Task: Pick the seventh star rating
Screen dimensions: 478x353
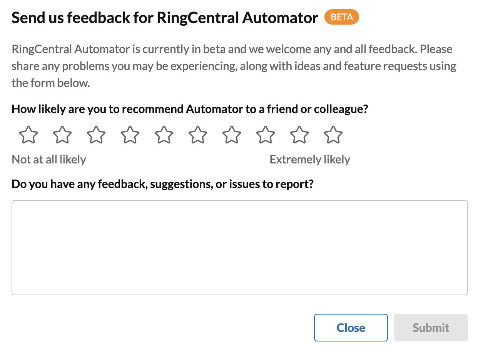Action: (x=232, y=135)
